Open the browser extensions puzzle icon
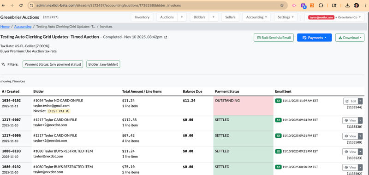369x175 pixels. pyautogui.click(x=321, y=6)
